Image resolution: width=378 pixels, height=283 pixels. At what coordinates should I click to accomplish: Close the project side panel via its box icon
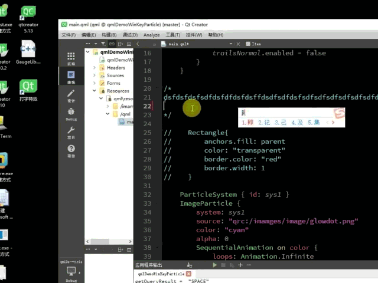coord(129,44)
